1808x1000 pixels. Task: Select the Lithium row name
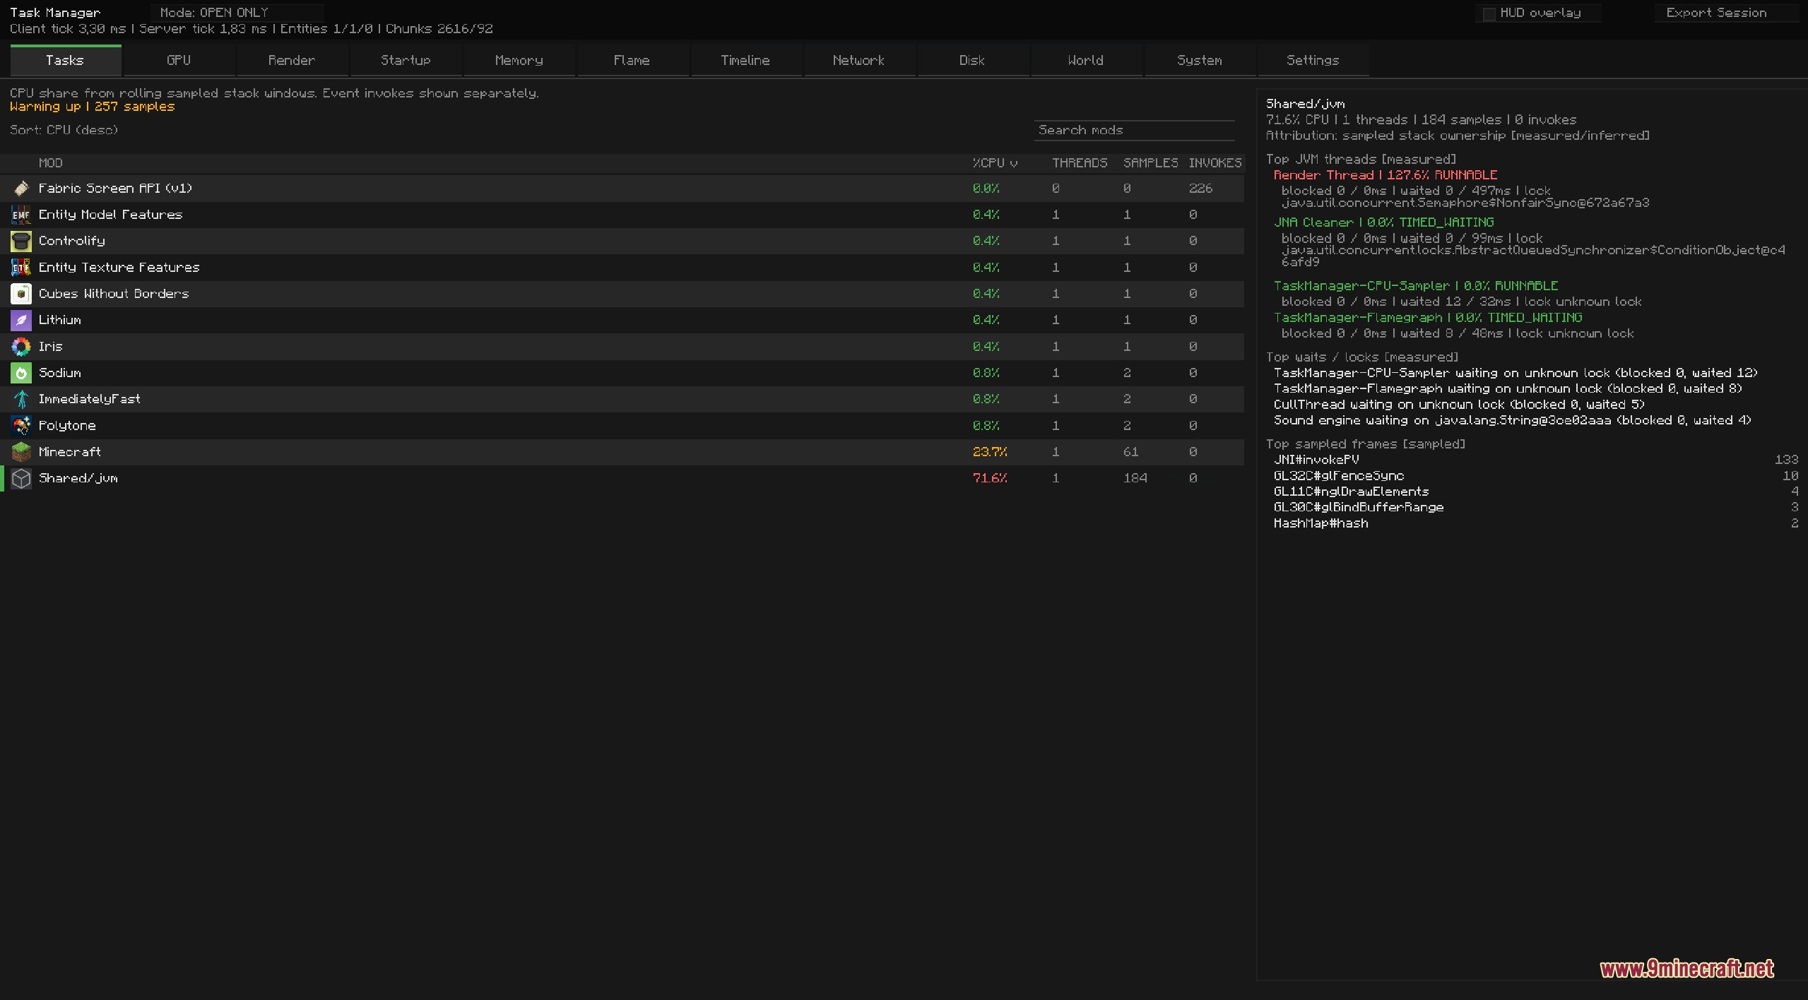[x=60, y=320]
